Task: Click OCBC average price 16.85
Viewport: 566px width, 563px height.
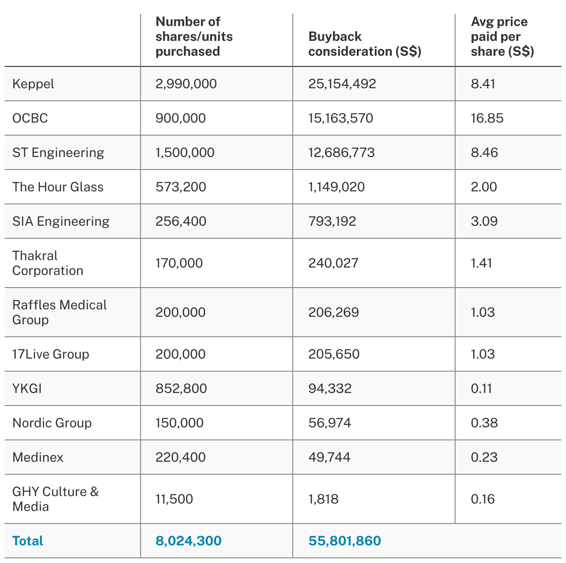Action: tap(487, 118)
